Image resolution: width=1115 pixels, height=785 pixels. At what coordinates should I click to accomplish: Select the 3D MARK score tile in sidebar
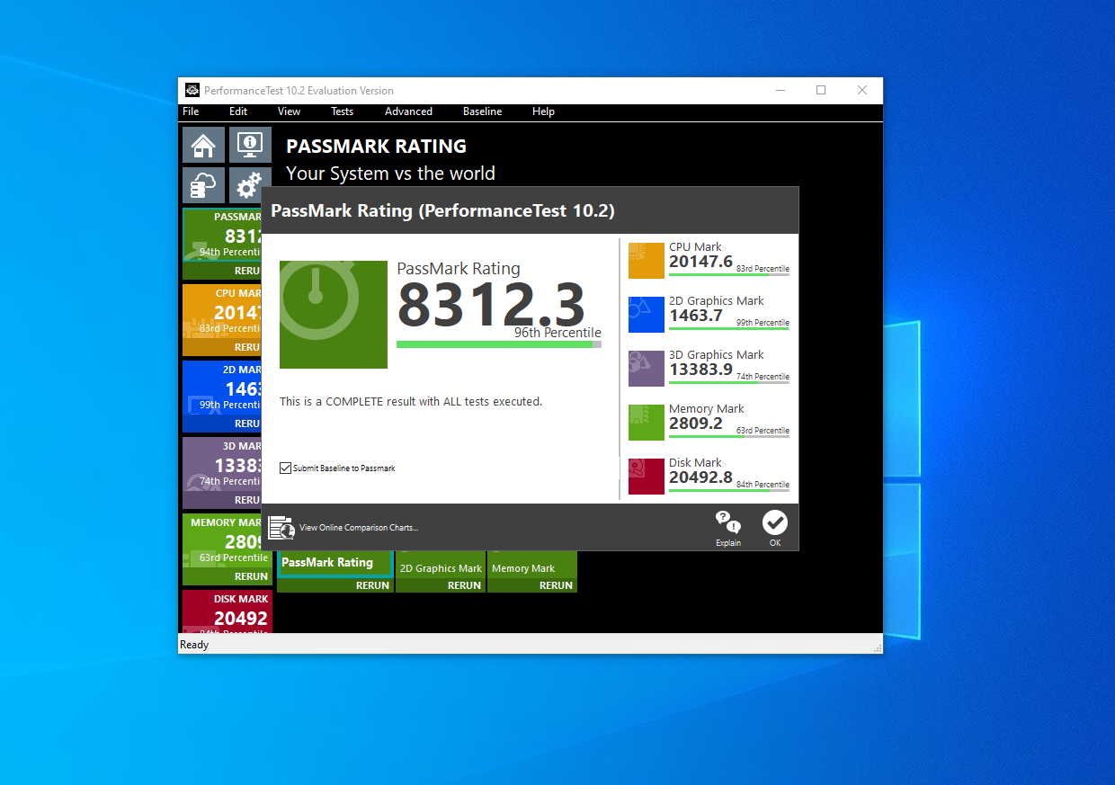pyautogui.click(x=222, y=465)
